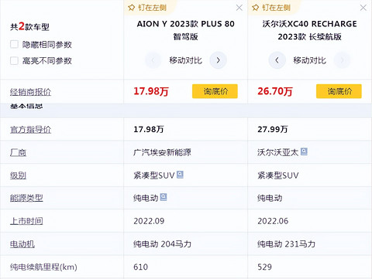This screenshot has height=279, width=372.
Task: Pin AION Y column to the left
Action: tap(147, 8)
